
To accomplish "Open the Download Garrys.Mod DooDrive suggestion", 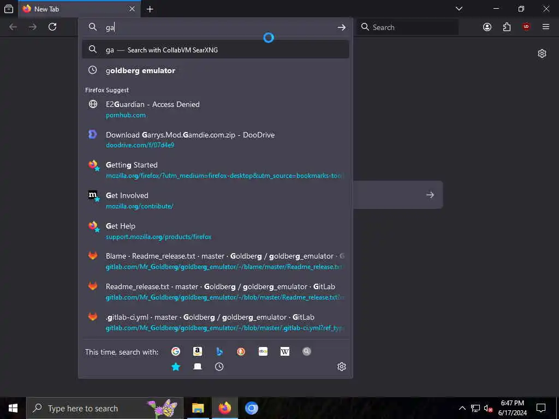I will [x=215, y=140].
